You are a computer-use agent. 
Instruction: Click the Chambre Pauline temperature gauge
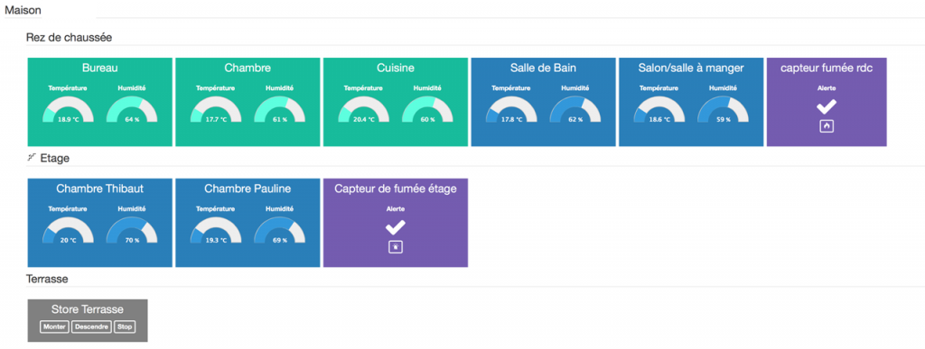(x=215, y=230)
